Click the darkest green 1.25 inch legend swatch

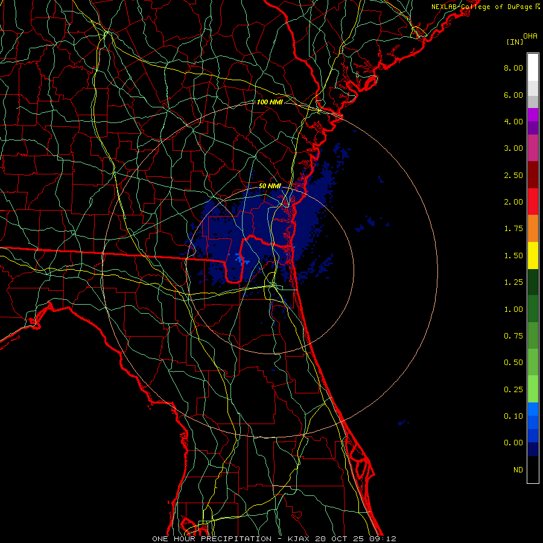coord(533,282)
